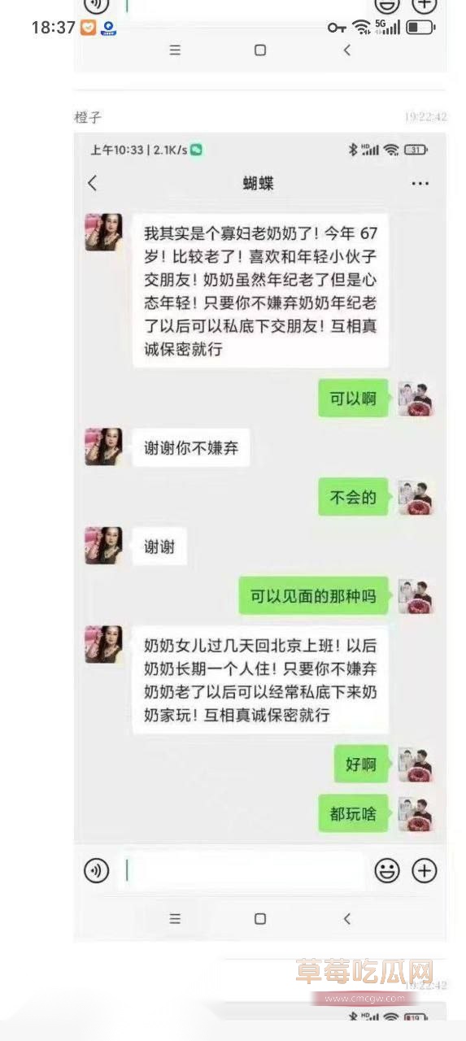Screen dimensions: 466x1041
Task: Select the green bubble saying 不会的
Action: [353, 497]
